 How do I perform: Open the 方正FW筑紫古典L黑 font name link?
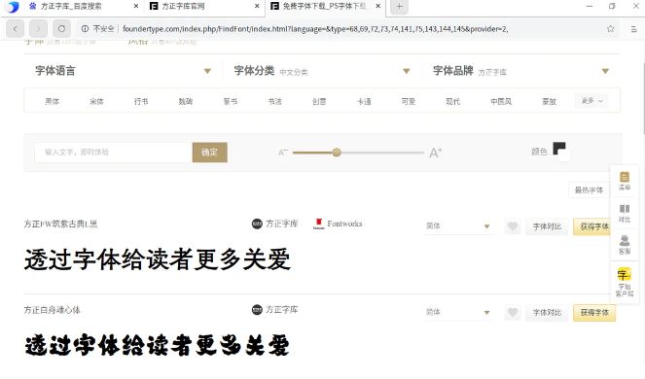[60, 224]
